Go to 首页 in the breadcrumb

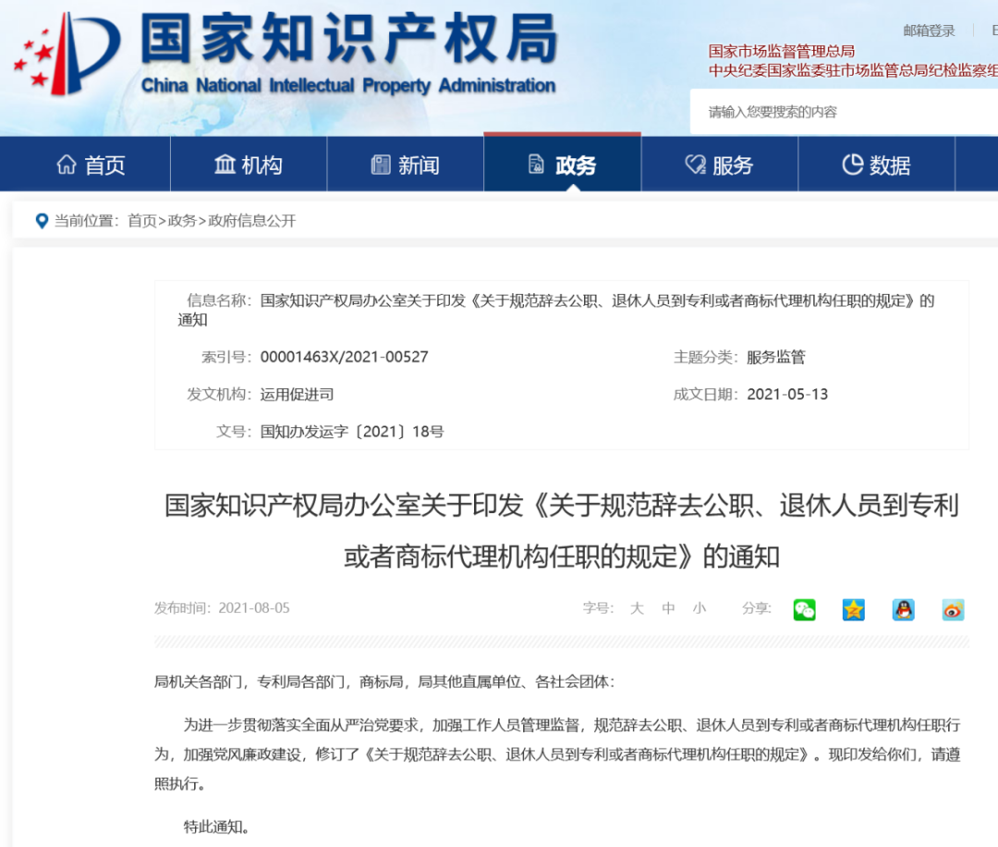142,221
